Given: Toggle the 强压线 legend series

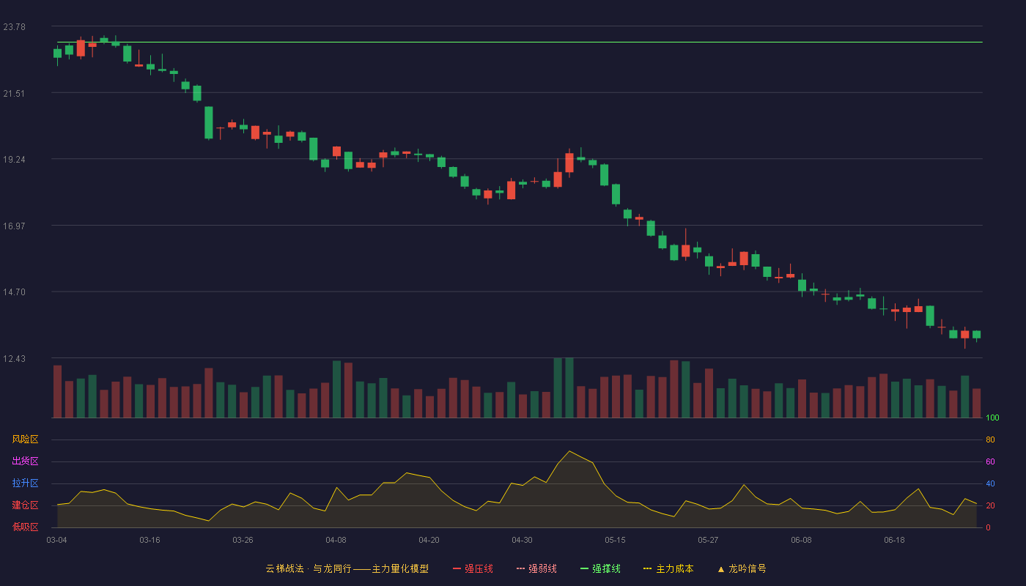Looking at the screenshot, I should [473, 568].
